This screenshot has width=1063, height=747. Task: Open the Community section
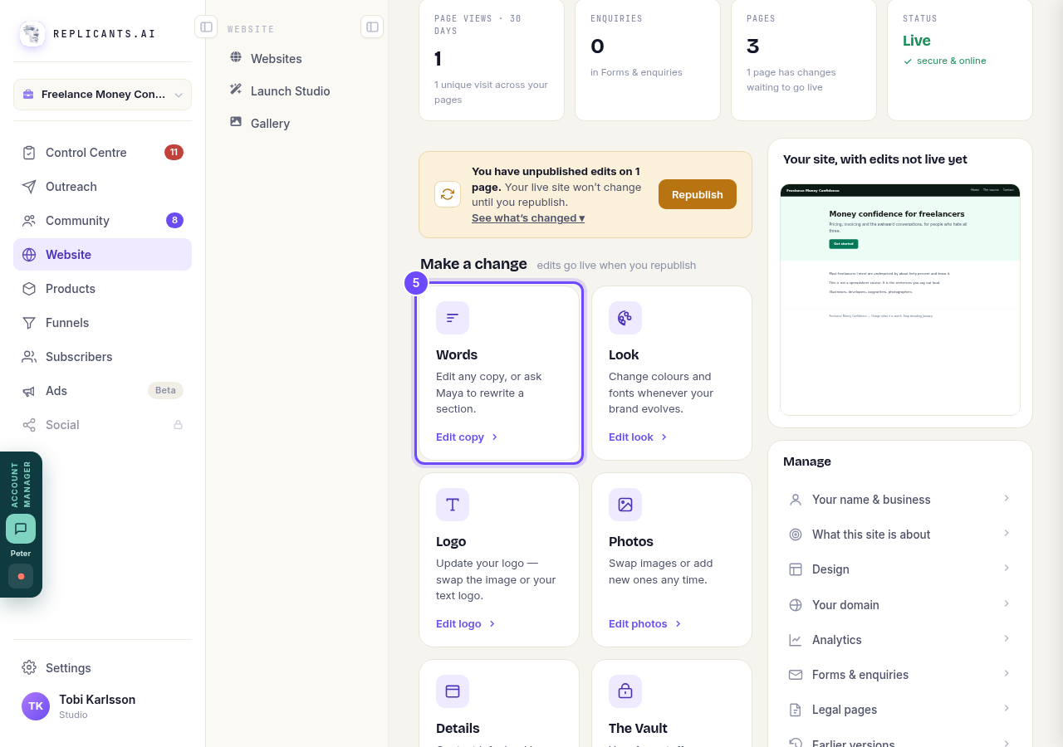(102, 221)
